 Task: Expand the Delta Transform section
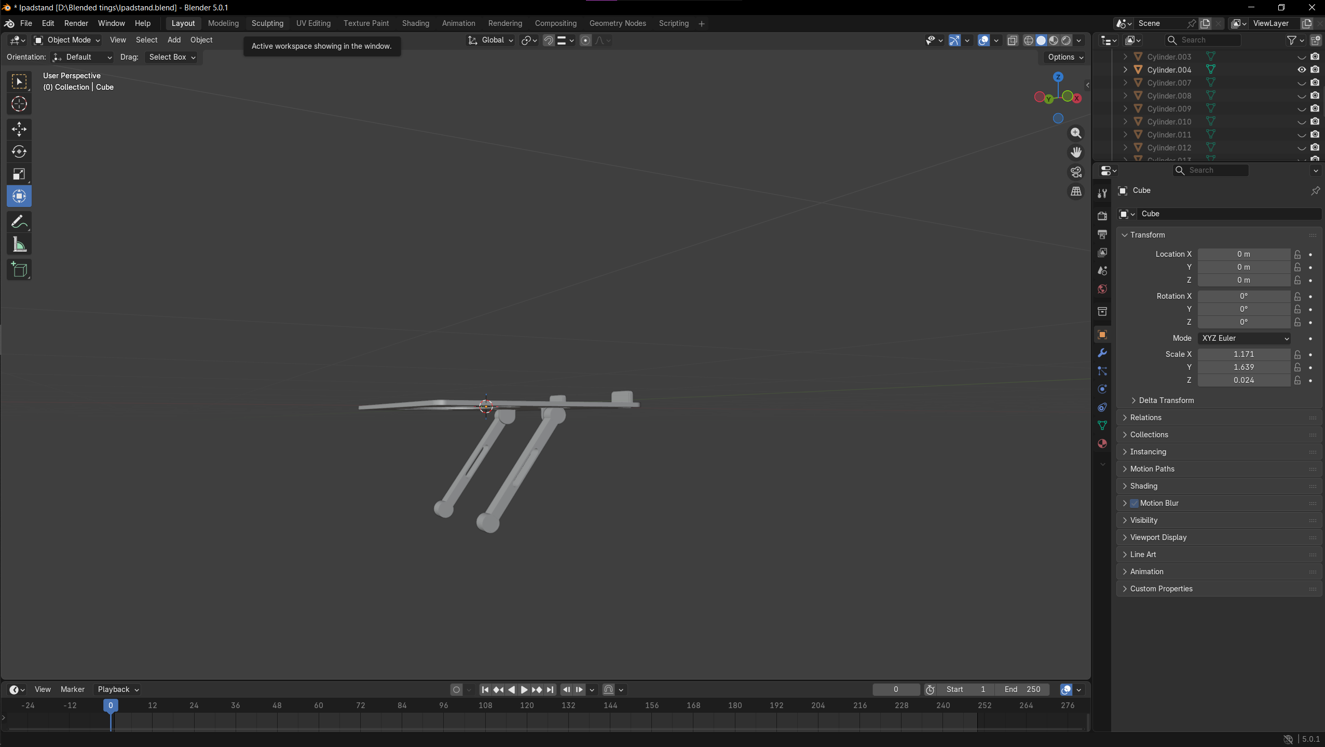tap(1166, 400)
